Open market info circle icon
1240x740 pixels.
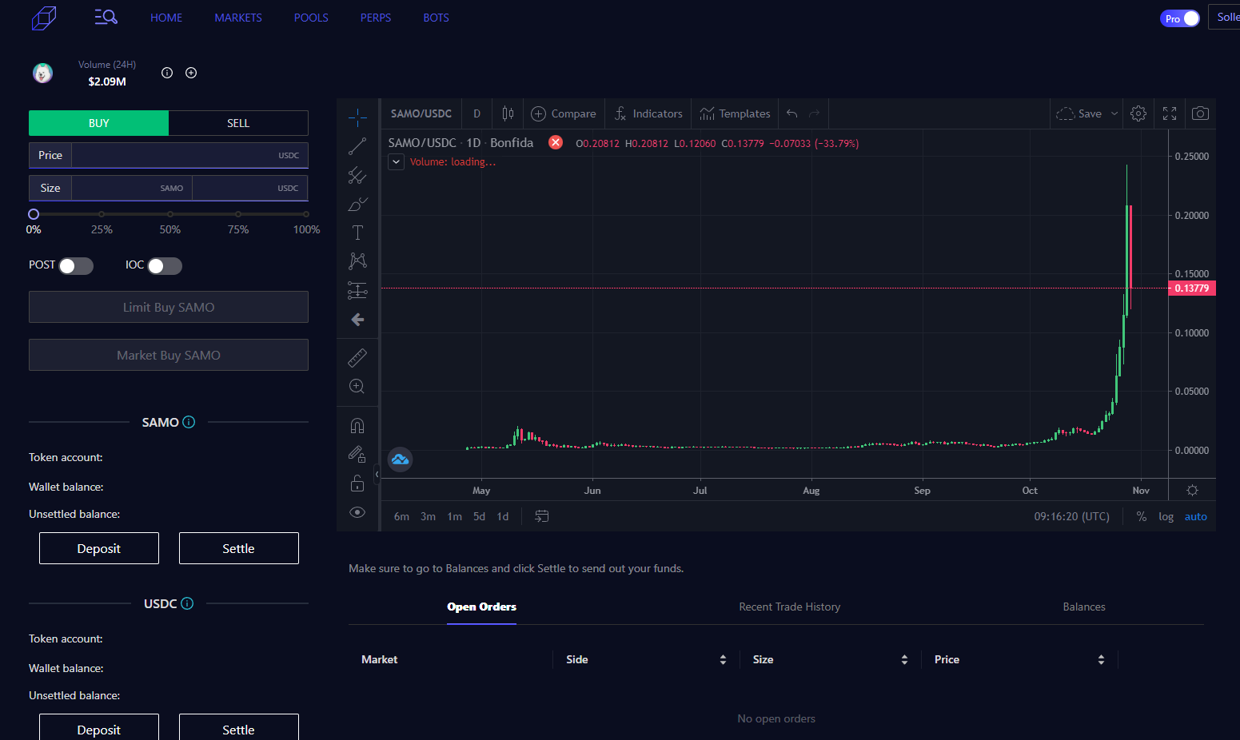coord(167,73)
